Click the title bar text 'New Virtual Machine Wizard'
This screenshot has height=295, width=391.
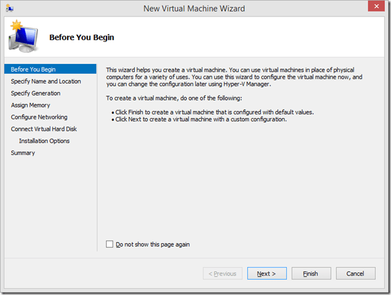pyautogui.click(x=195, y=9)
